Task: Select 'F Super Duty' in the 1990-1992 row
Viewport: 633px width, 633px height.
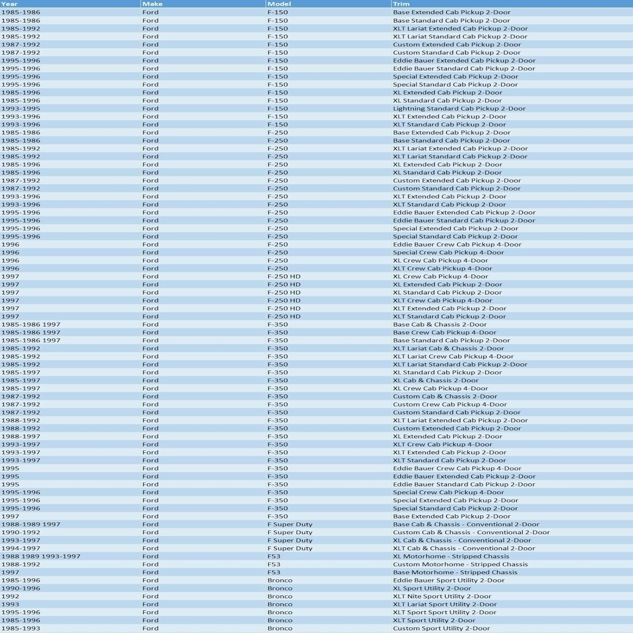Action: 290,532
